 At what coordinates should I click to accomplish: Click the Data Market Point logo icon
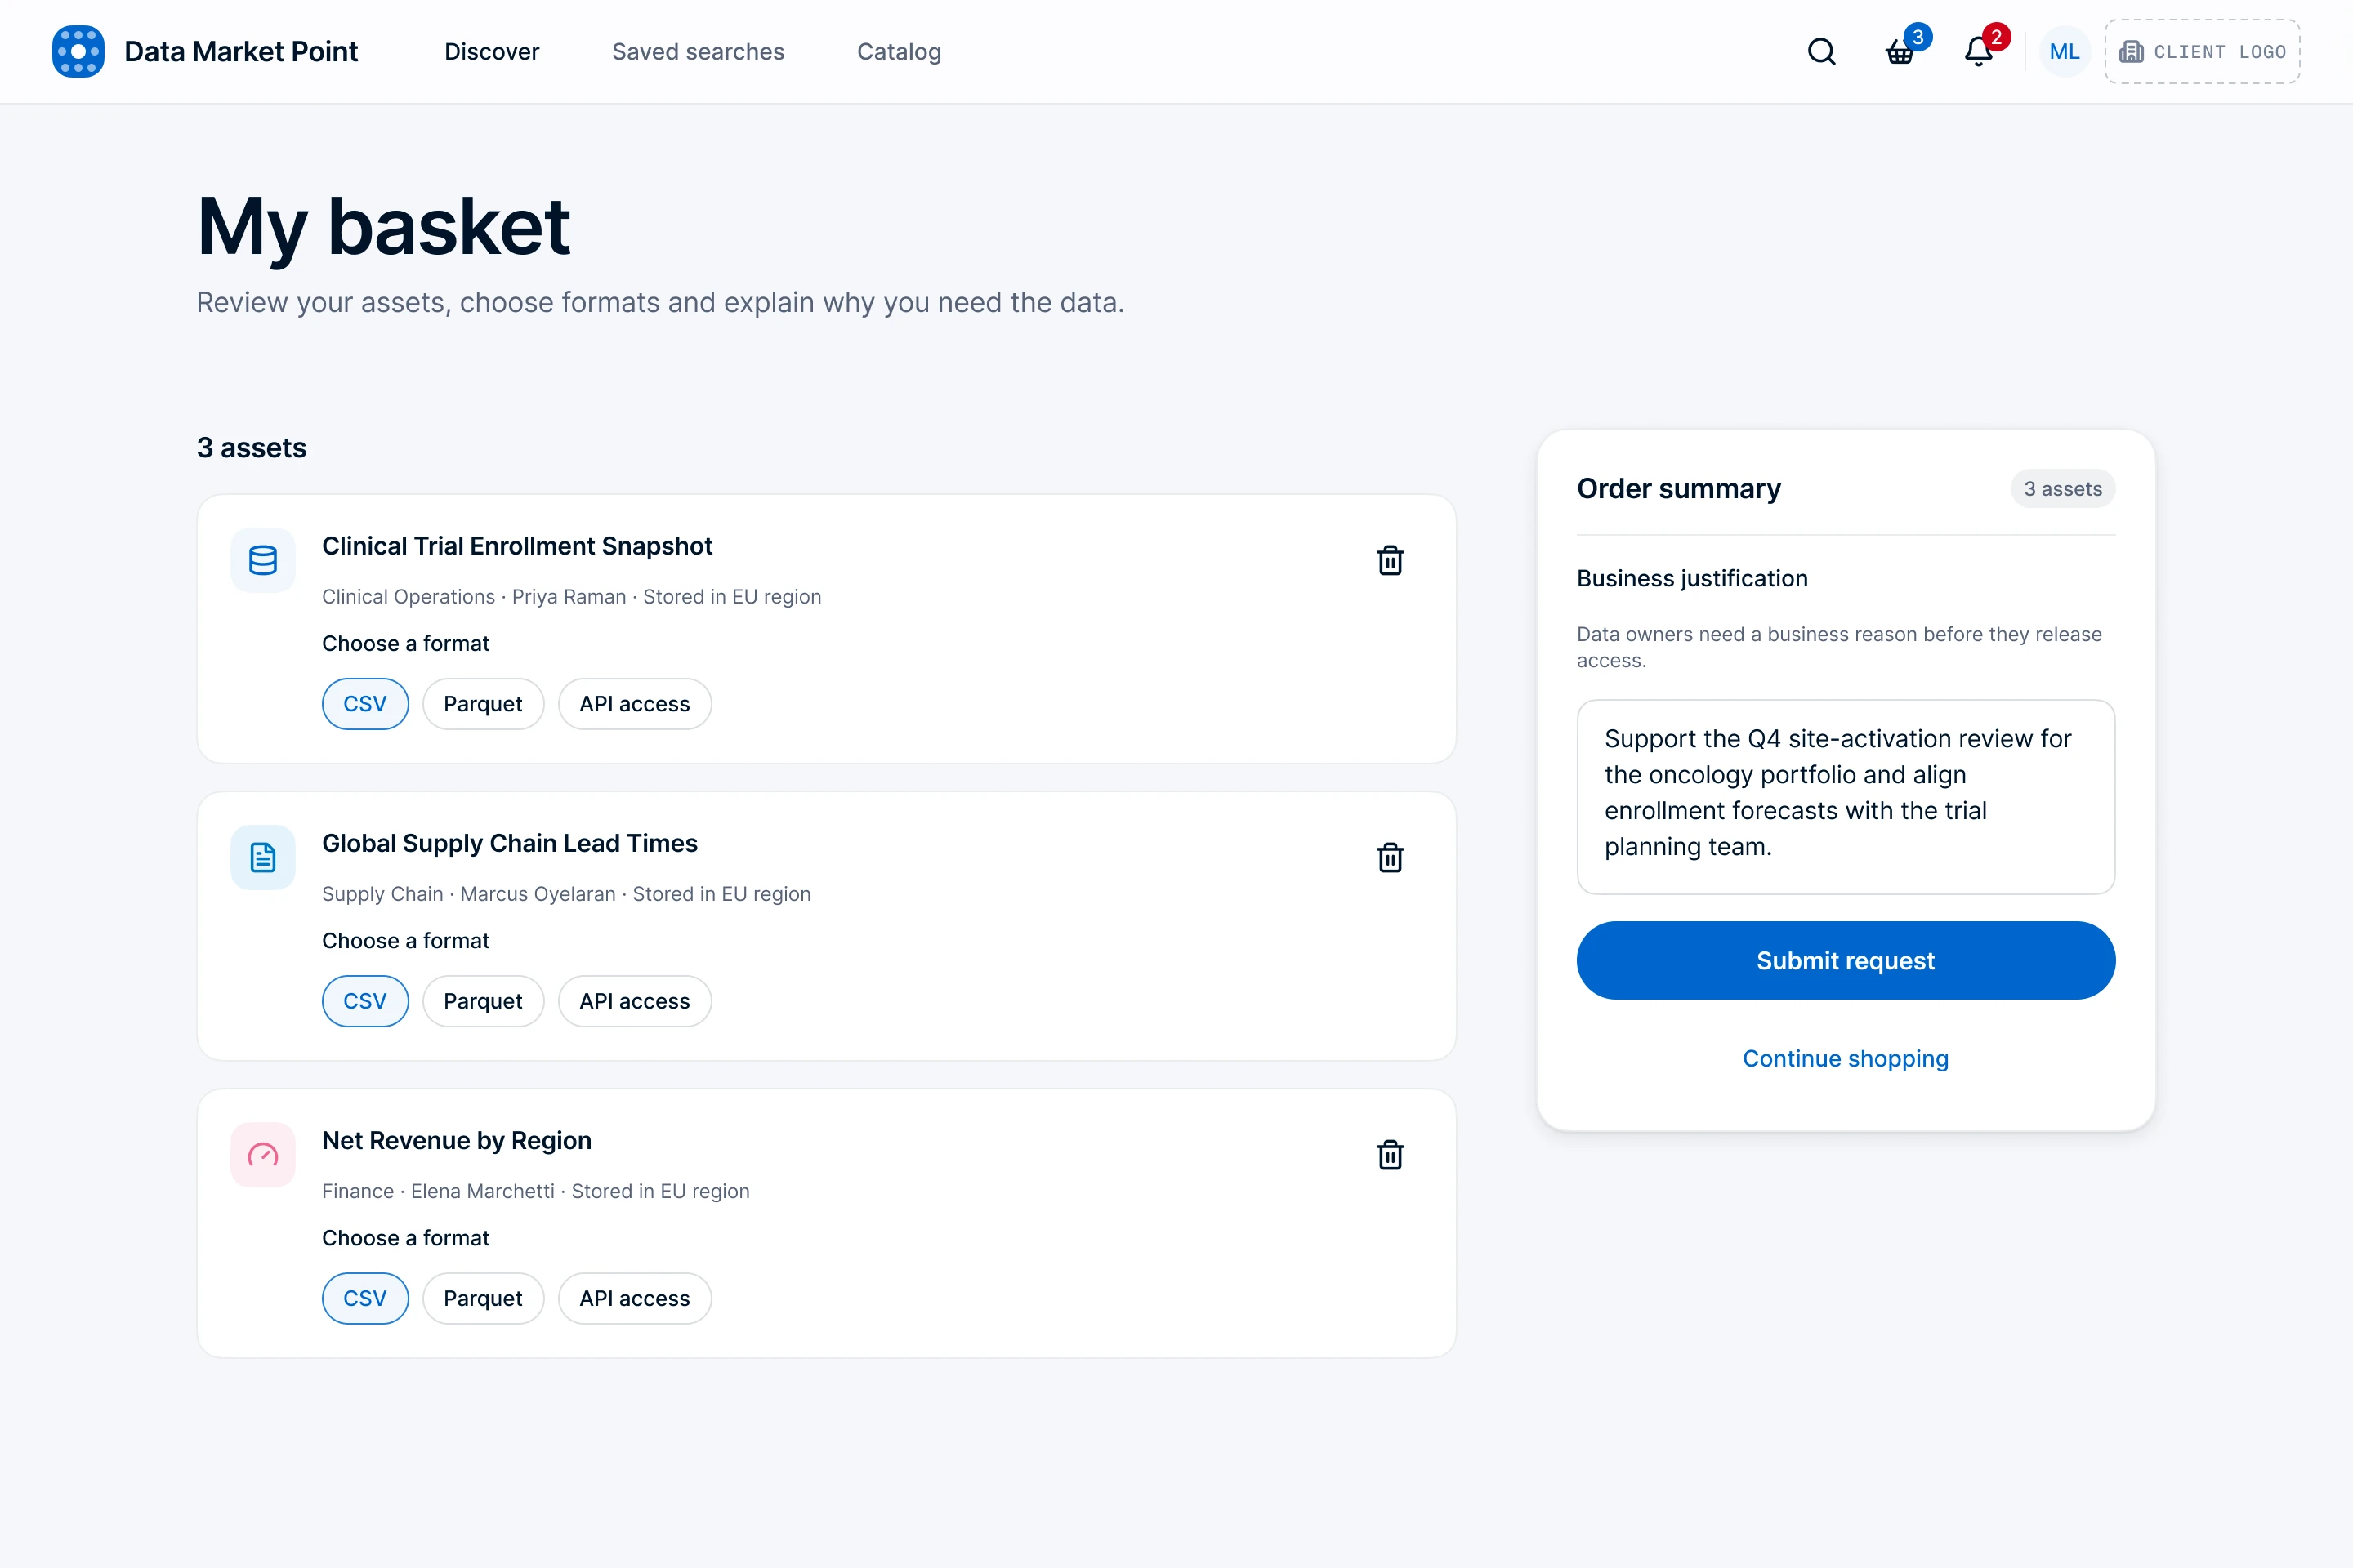click(78, 51)
